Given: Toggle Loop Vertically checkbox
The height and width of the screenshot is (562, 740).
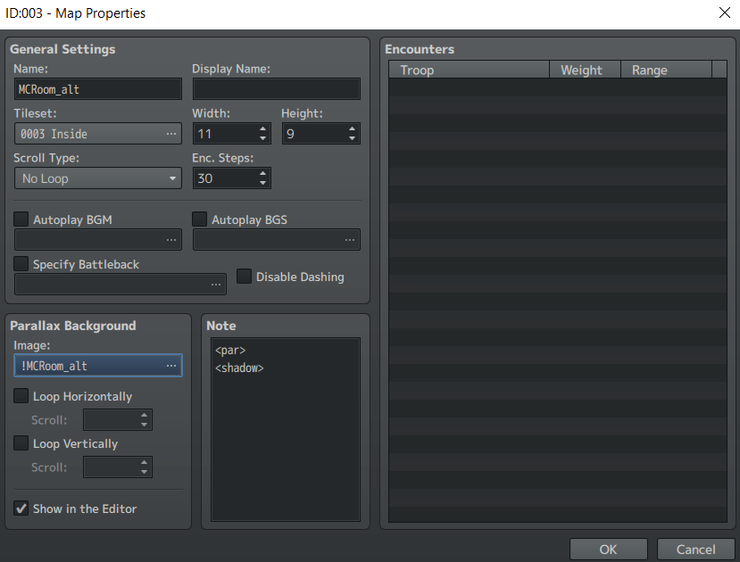Looking at the screenshot, I should tap(21, 443).
